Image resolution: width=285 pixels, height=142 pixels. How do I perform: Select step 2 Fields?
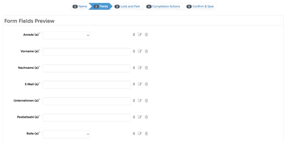[x=101, y=6]
